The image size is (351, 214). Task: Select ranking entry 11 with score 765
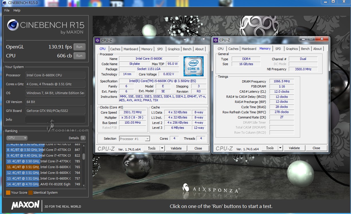point(44,167)
